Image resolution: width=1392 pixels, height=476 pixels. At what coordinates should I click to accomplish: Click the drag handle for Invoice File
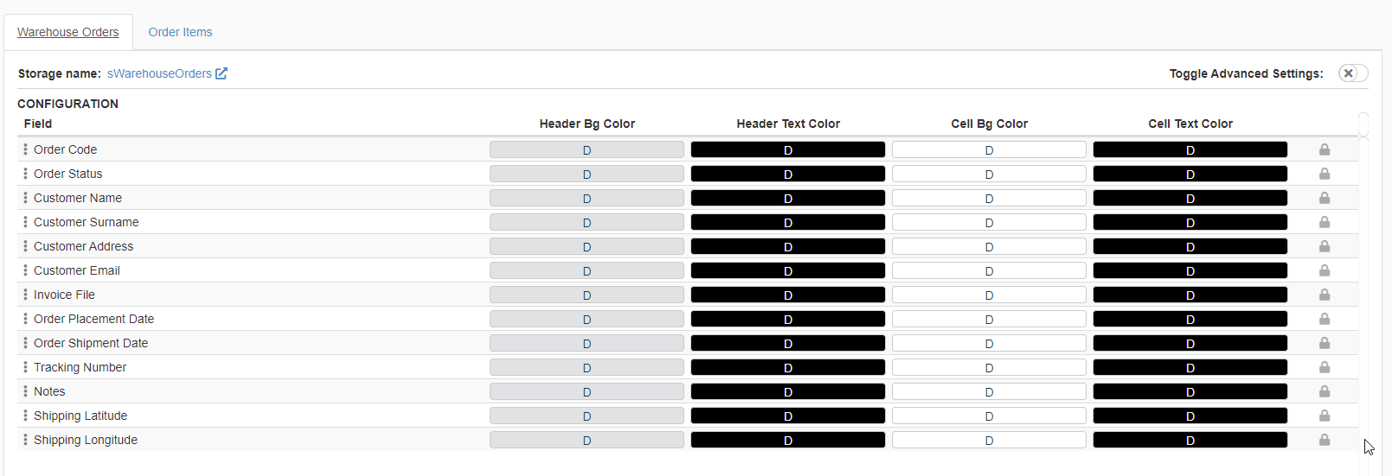[x=25, y=295]
